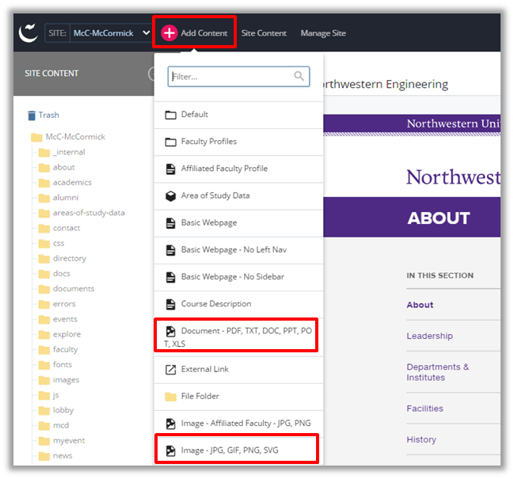Choose Default from the content list

[238, 115]
